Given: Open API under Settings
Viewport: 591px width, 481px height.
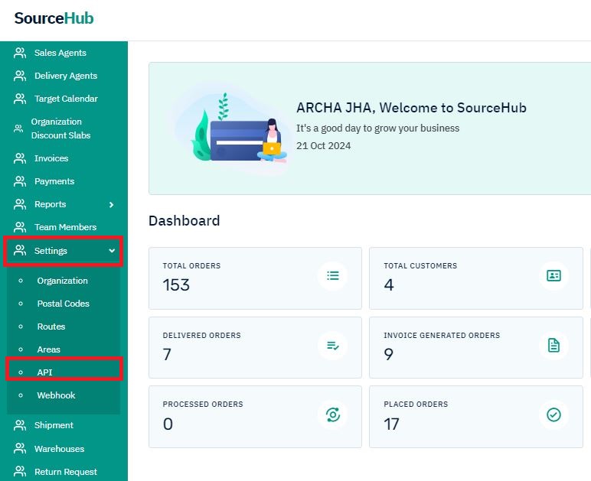Looking at the screenshot, I should 44,372.
